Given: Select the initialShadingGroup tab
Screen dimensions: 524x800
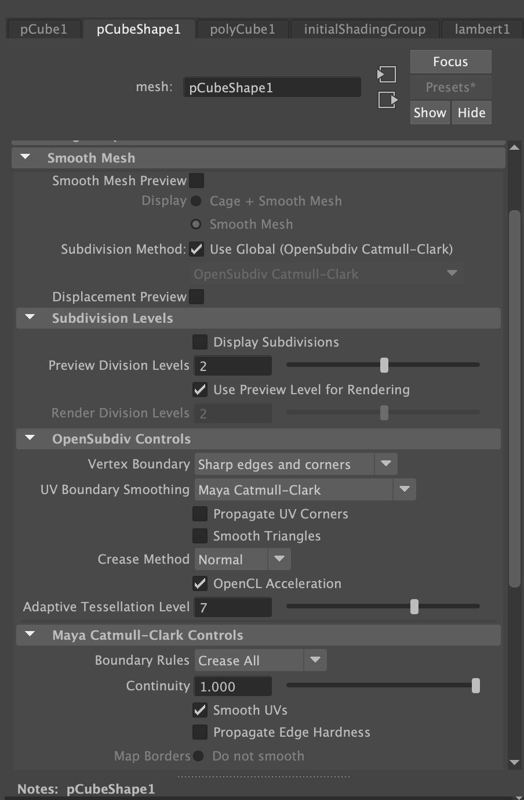Looking at the screenshot, I should click(364, 28).
